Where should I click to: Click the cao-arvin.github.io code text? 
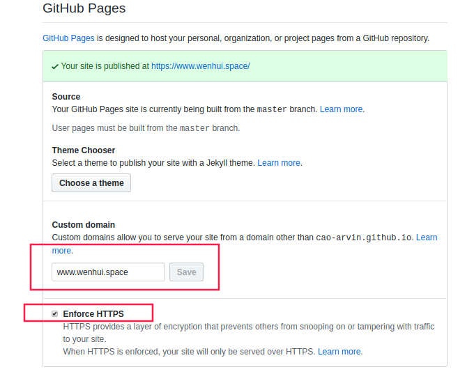(x=363, y=237)
